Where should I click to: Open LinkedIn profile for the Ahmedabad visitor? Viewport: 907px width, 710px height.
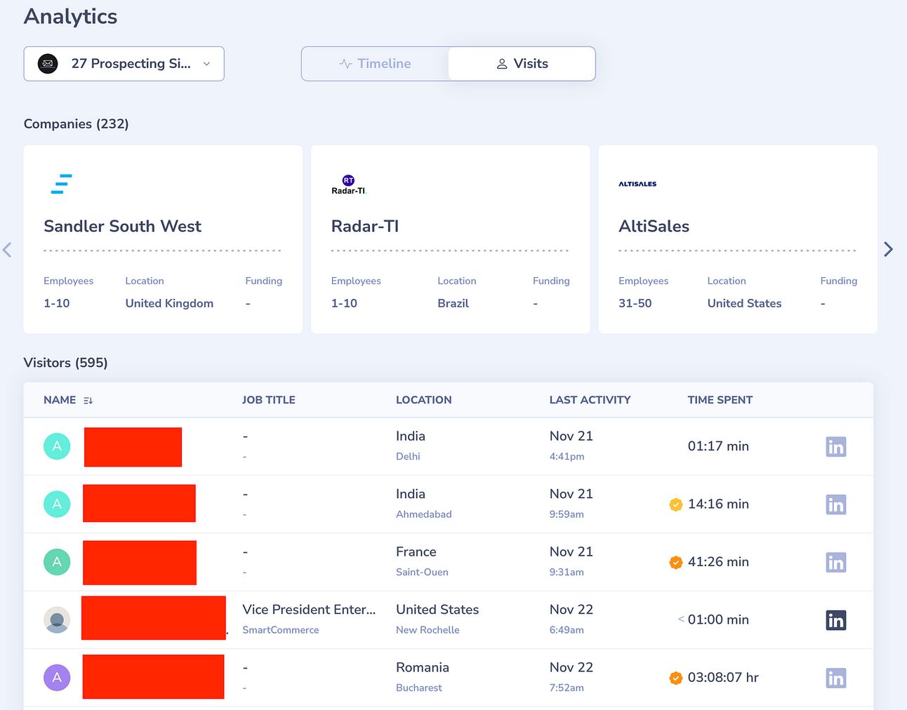(x=836, y=504)
